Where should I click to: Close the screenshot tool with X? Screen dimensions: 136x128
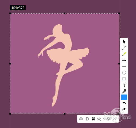(x=114, y=119)
